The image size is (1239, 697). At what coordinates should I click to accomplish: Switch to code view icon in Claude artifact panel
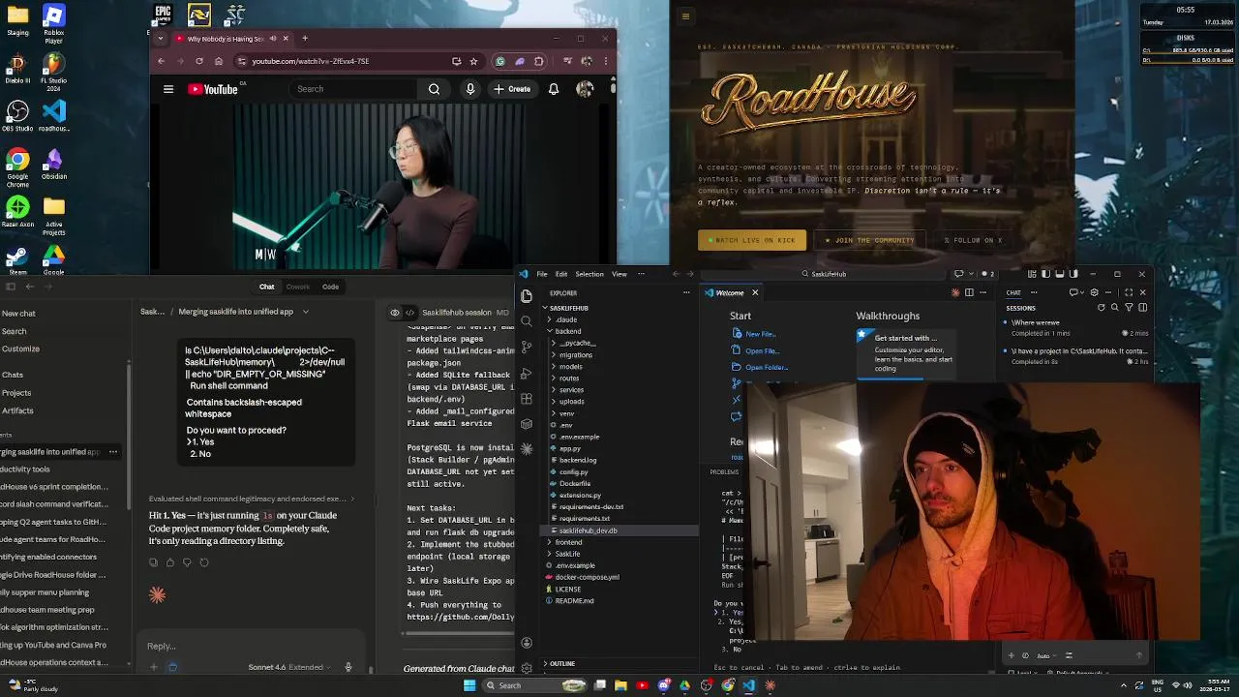click(410, 313)
